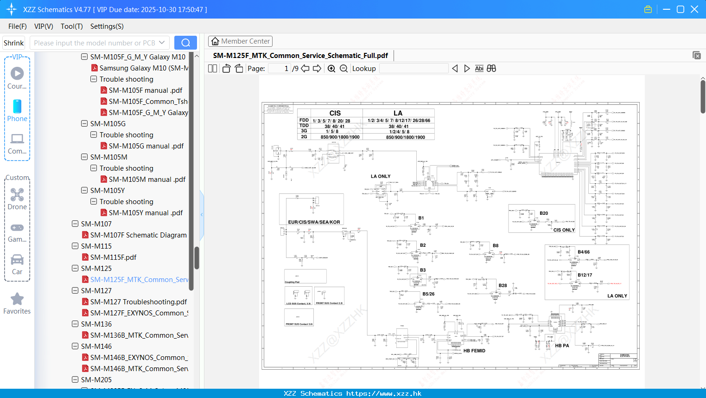
Task: Open the Tool(T) menu
Action: click(x=72, y=26)
